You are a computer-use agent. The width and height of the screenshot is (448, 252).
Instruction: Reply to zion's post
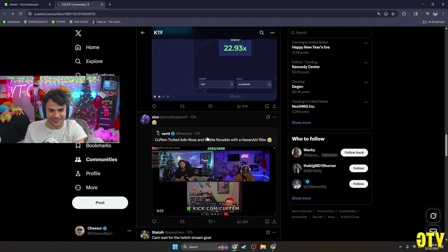(154, 222)
